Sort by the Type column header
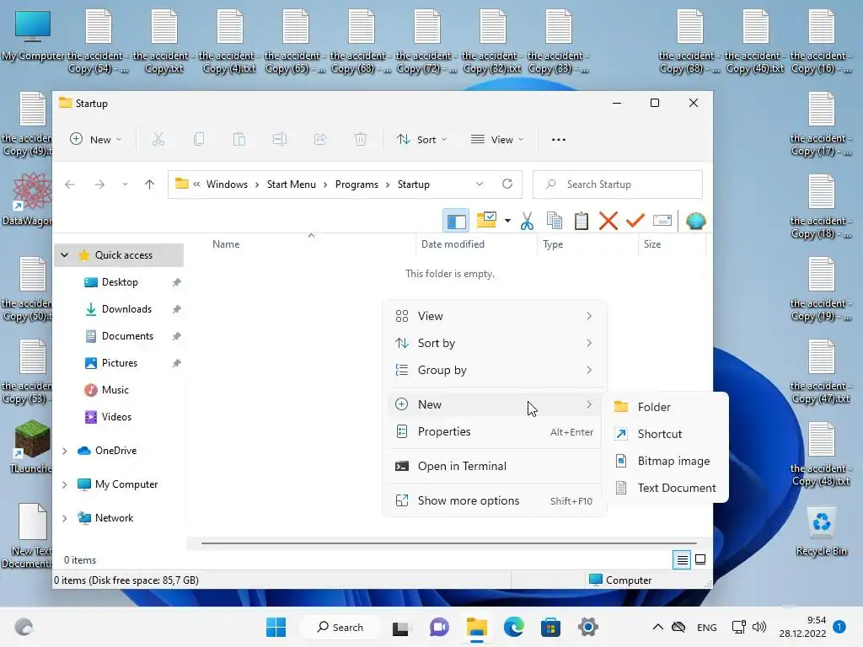863x647 pixels. click(587, 244)
